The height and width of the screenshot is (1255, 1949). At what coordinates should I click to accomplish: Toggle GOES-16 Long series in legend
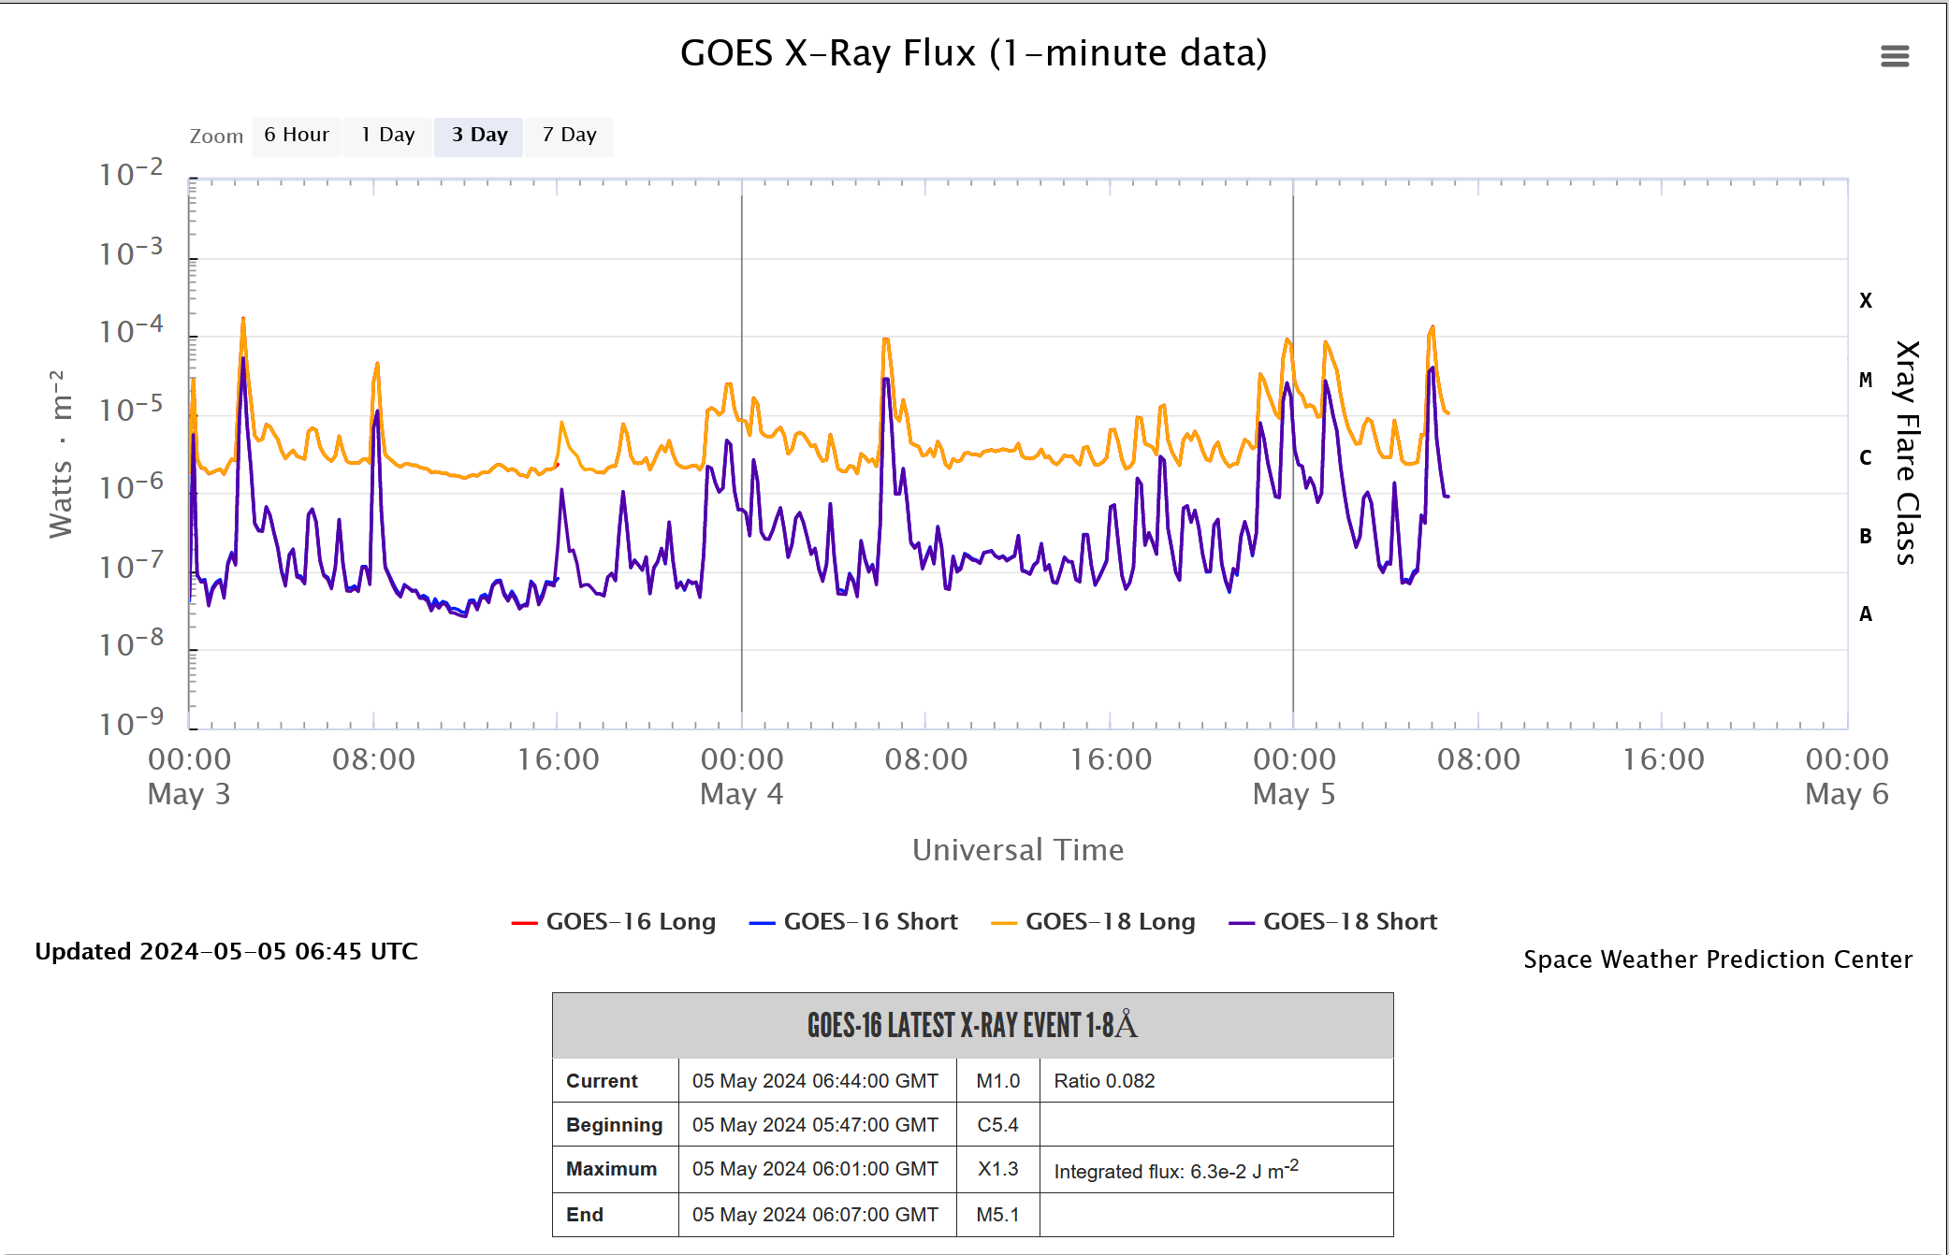pos(630,922)
